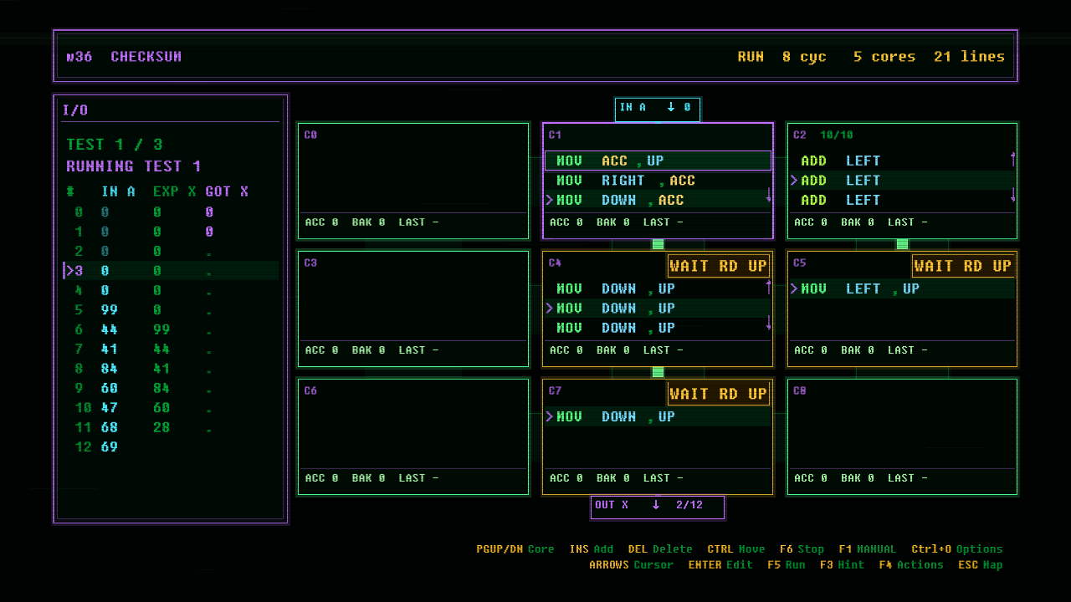This screenshot has height=602, width=1071.
Task: Click the IN A input port arrow
Action: click(x=671, y=107)
